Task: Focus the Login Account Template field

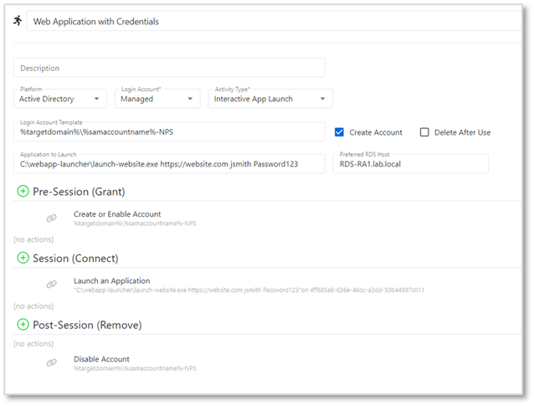Action: (169, 132)
